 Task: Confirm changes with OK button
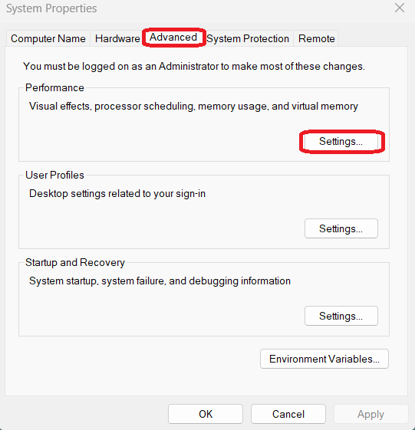tap(206, 414)
